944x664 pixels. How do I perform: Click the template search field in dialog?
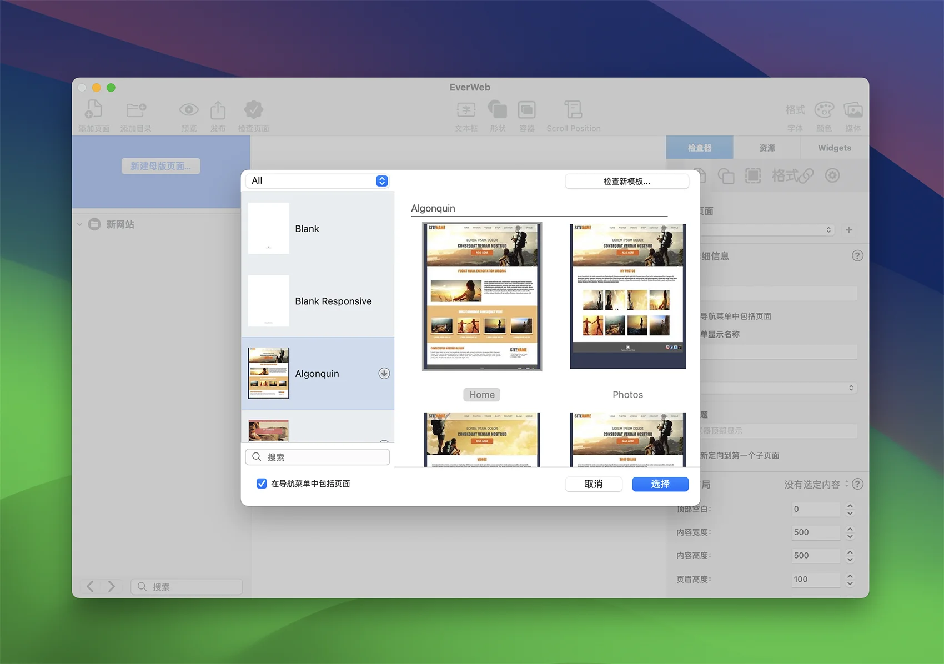[x=318, y=457]
